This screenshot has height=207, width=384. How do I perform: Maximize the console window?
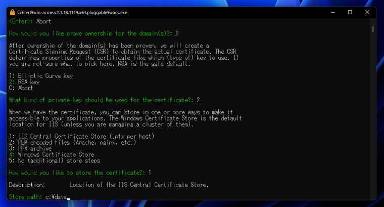[350, 12]
